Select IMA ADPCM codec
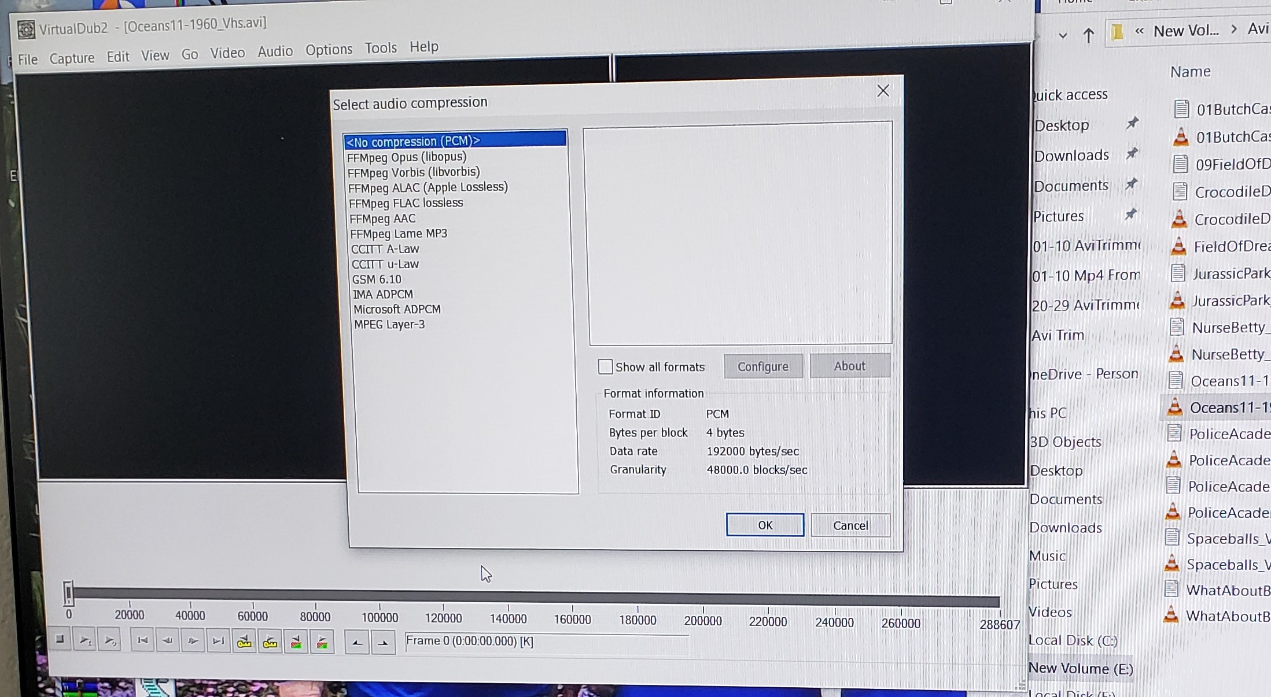Viewport: 1271px width, 697px height. (383, 294)
